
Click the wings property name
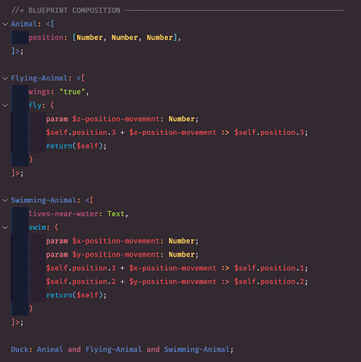pyautogui.click(x=40, y=92)
